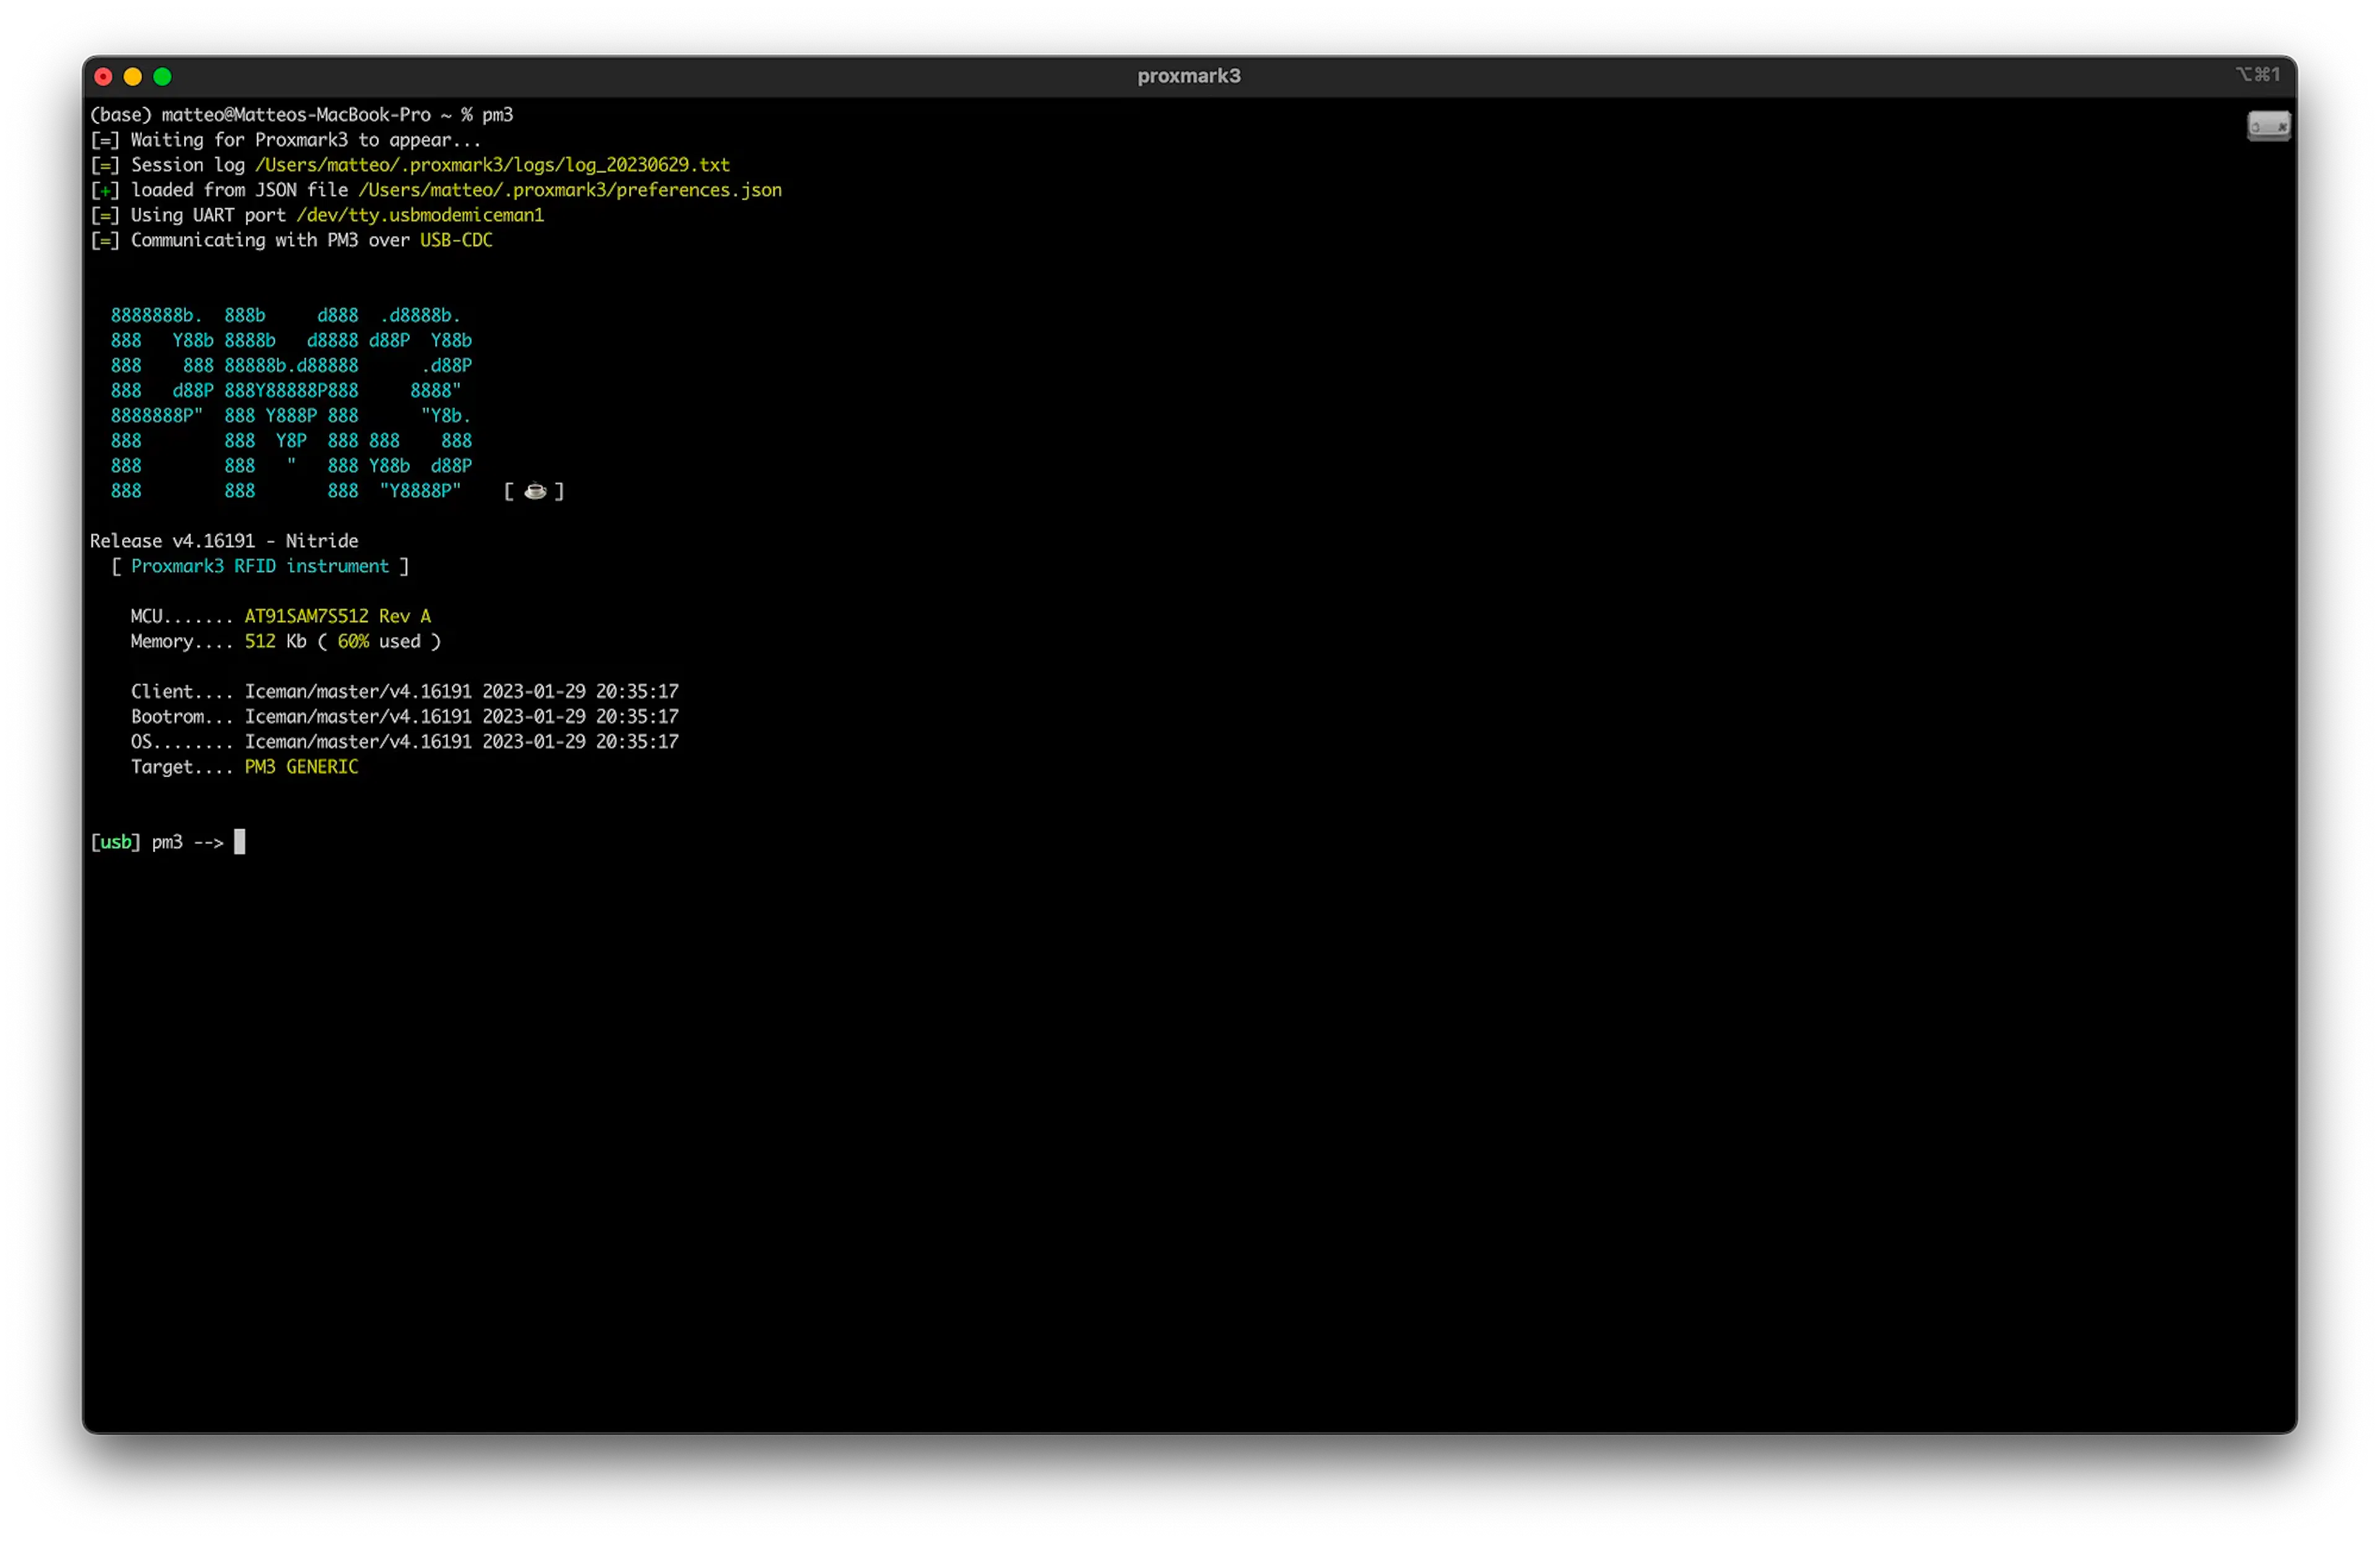Click the Client version line
Screen dimensions: 2380x1543
[405, 691]
